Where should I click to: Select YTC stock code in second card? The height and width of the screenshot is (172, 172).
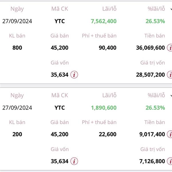pyautogui.click(x=60, y=108)
